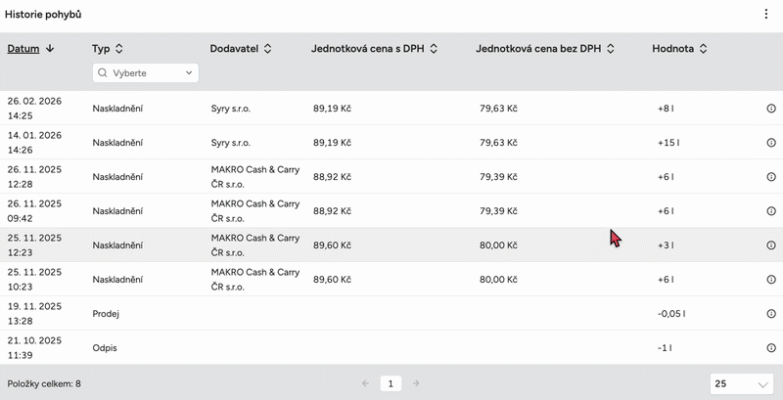Select page 1 in pagination
This screenshot has width=783, height=400.
click(x=390, y=384)
